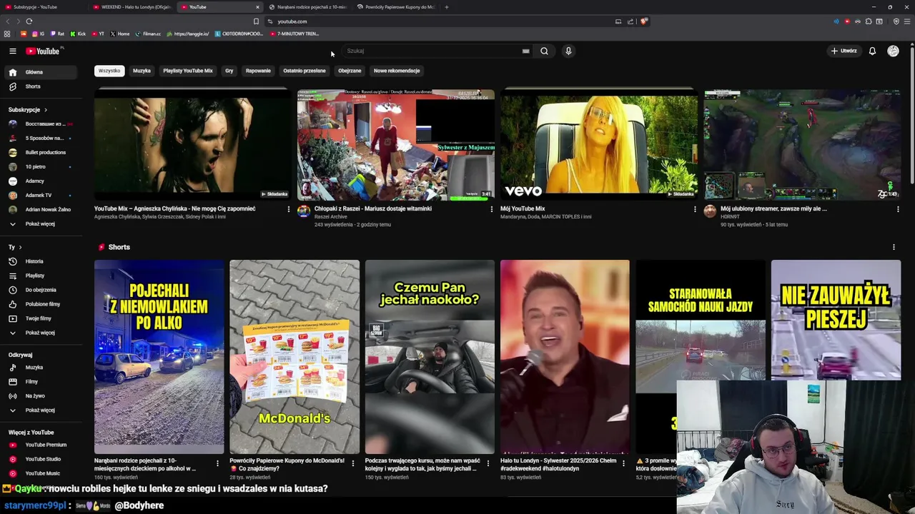
Task: Open options menu for the Shorts shelf
Action: point(894,247)
